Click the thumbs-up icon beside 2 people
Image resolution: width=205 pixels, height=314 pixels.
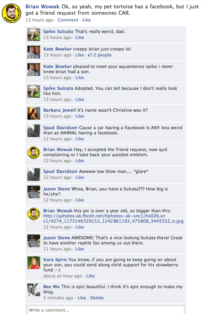coord(90,55)
